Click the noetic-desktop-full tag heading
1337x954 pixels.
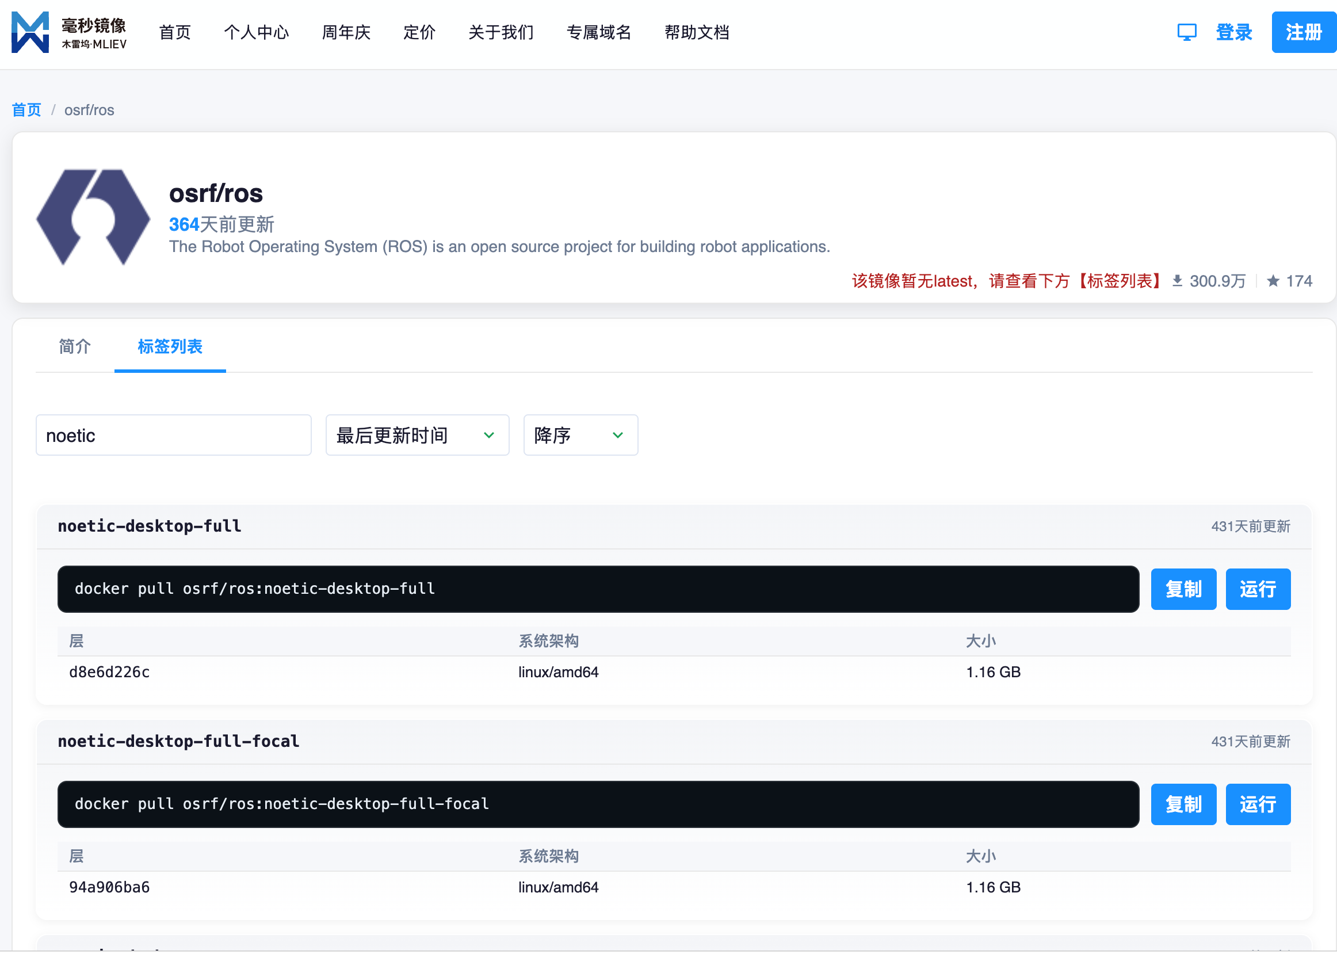tap(150, 526)
